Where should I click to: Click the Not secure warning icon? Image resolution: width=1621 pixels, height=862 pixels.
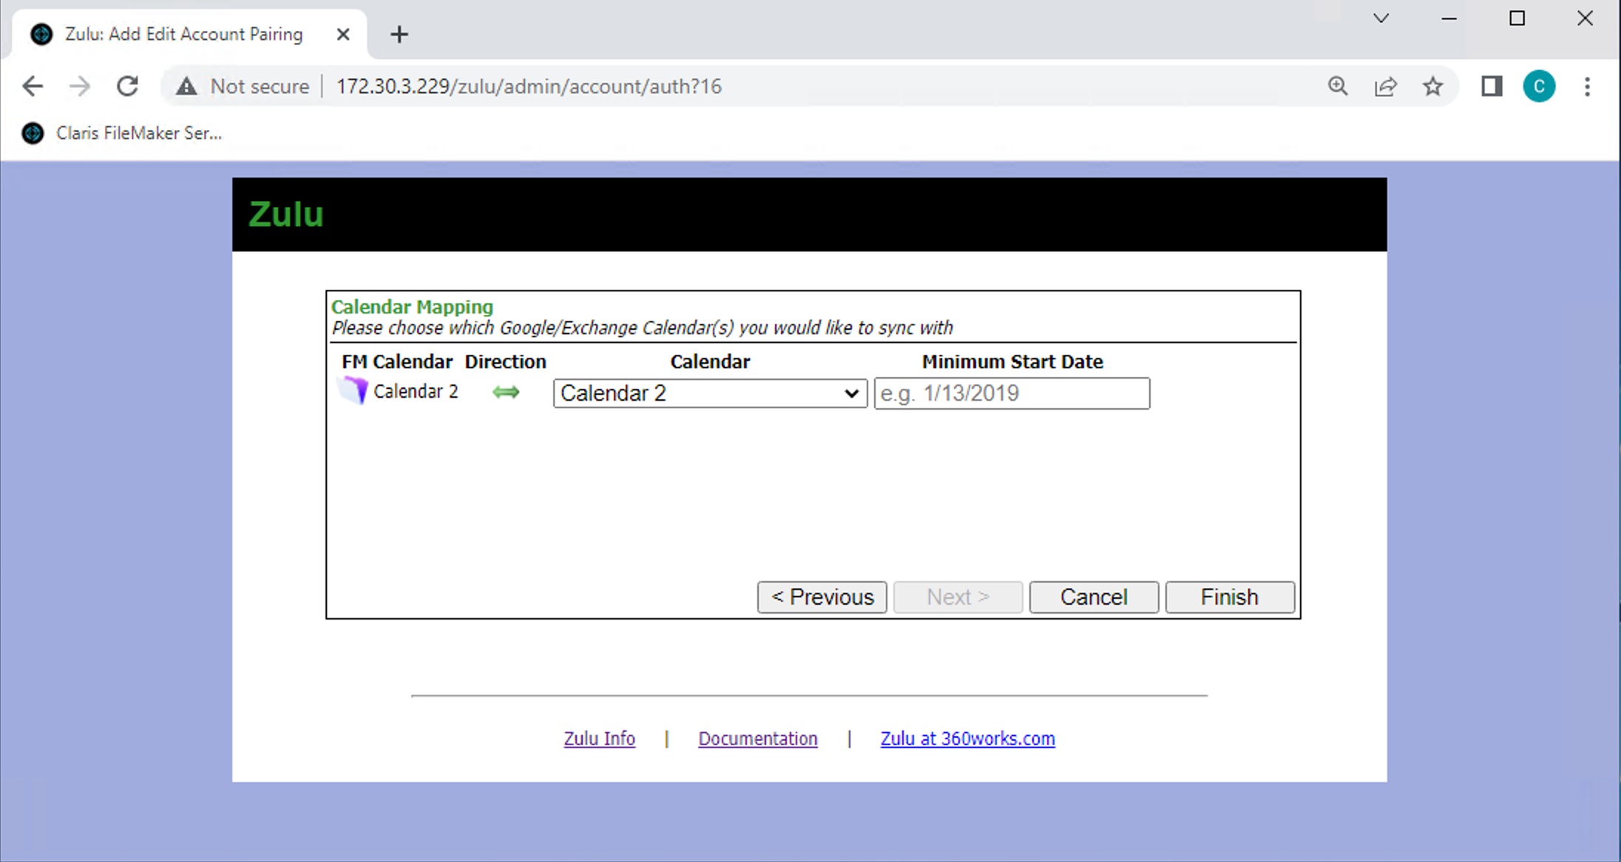tap(186, 86)
